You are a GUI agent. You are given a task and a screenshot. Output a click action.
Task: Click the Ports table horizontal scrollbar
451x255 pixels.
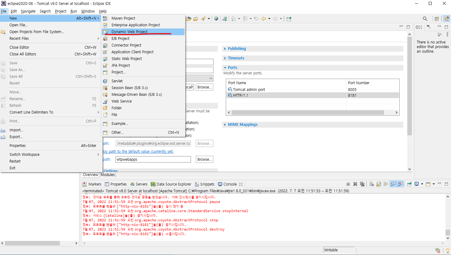coord(308,113)
